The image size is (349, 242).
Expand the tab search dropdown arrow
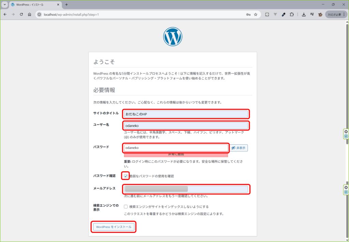point(5,5)
